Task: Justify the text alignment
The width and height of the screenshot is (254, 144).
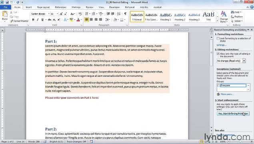Action: pos(100,20)
